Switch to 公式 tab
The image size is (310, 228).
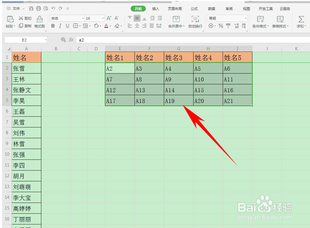[x=194, y=9]
